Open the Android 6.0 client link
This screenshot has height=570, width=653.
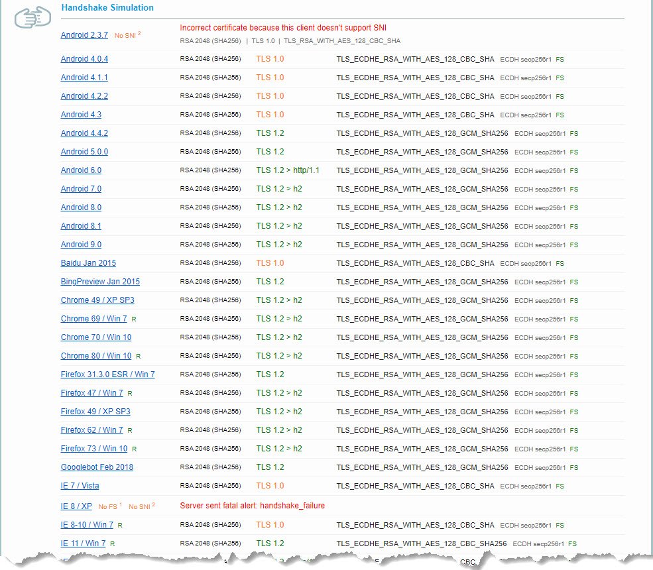click(81, 170)
